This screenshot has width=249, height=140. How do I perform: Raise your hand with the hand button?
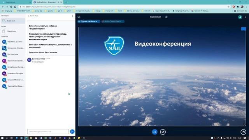click(x=243, y=132)
